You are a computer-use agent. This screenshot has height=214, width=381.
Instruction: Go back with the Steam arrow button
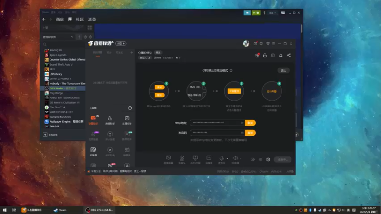[x=44, y=19]
